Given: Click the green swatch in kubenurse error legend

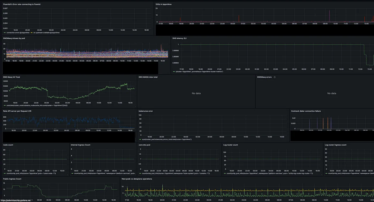Looking at the screenshot, I should 140,139.
